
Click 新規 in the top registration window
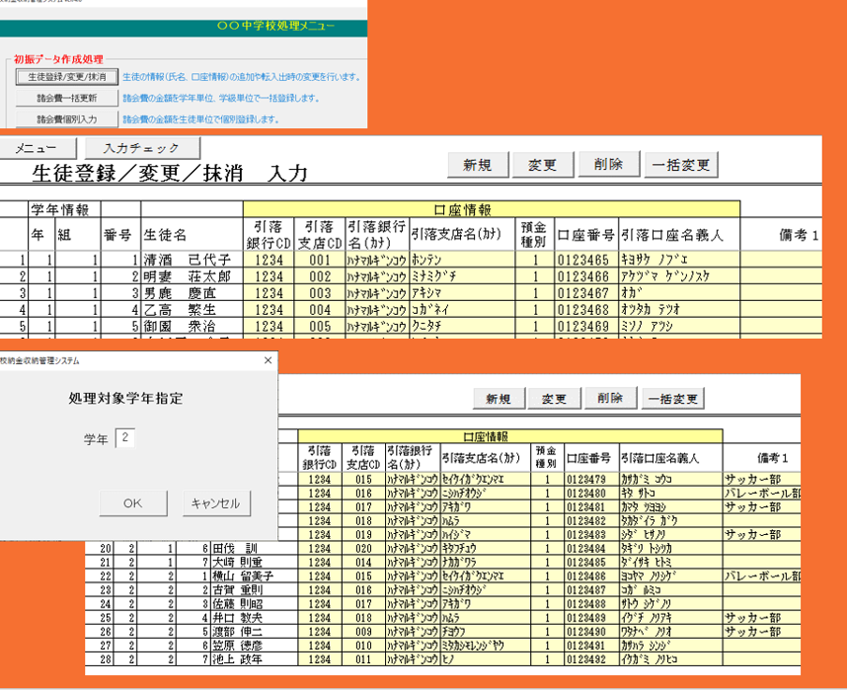477,165
